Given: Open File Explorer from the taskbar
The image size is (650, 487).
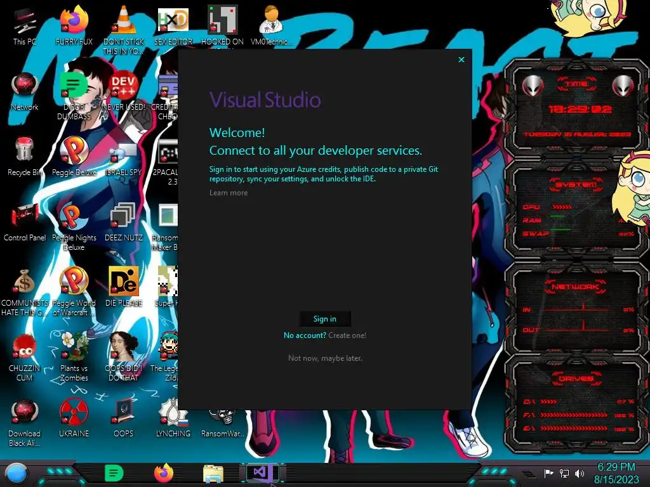Looking at the screenshot, I should click(213, 474).
